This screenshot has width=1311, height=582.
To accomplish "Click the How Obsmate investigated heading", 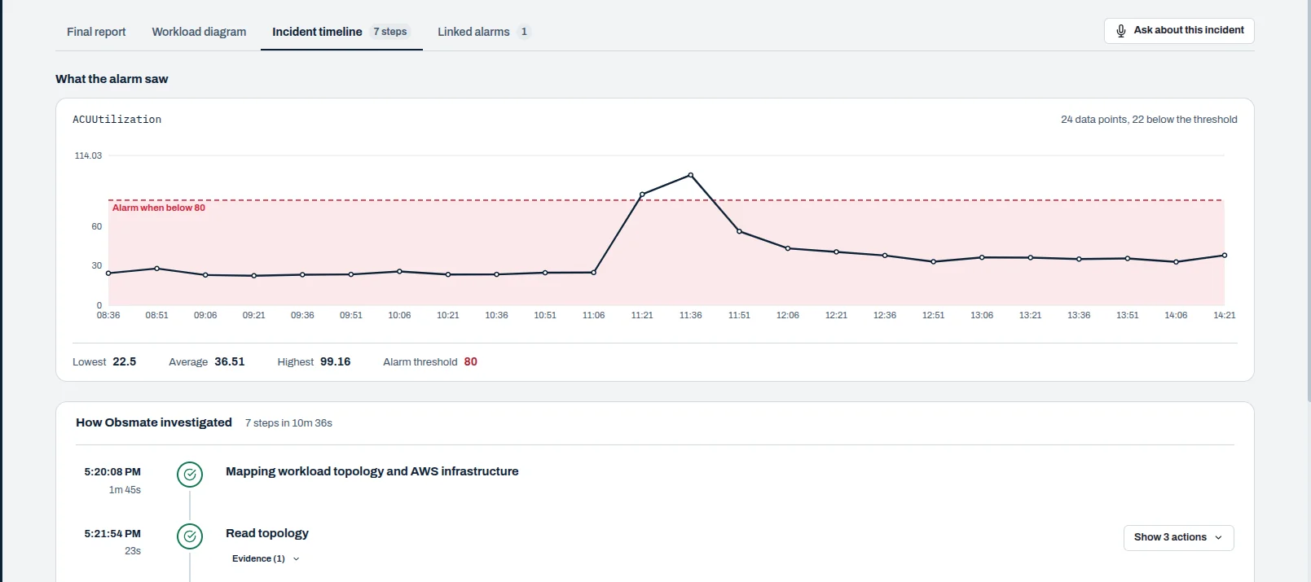I will pos(154,422).
